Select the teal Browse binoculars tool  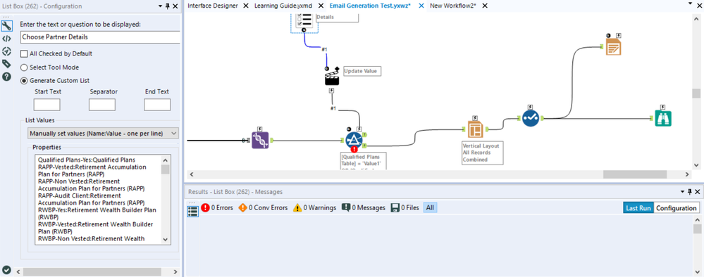662,118
